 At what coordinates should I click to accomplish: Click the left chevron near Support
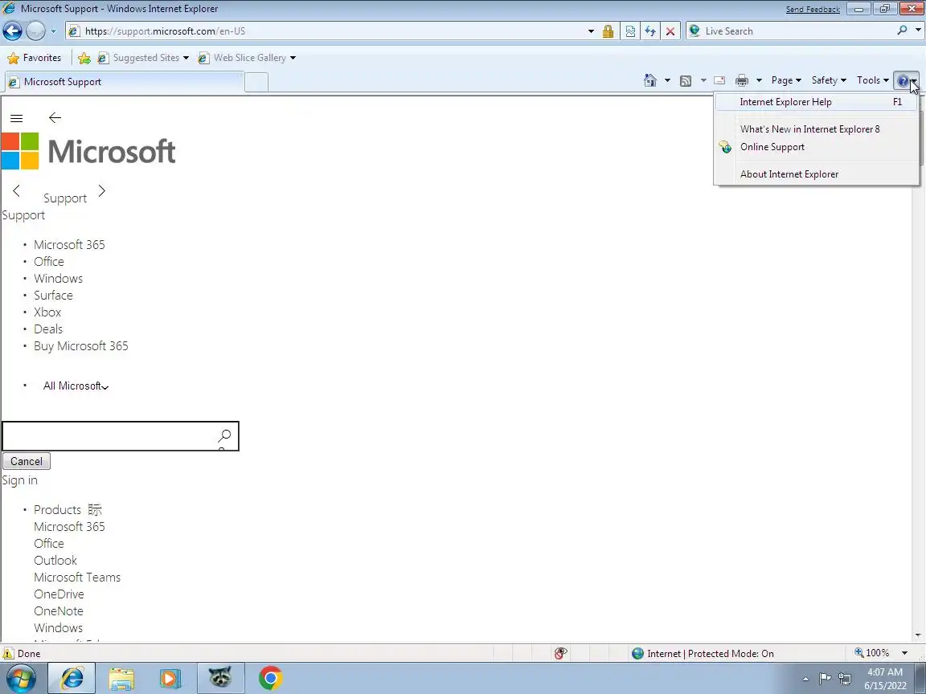coord(17,190)
